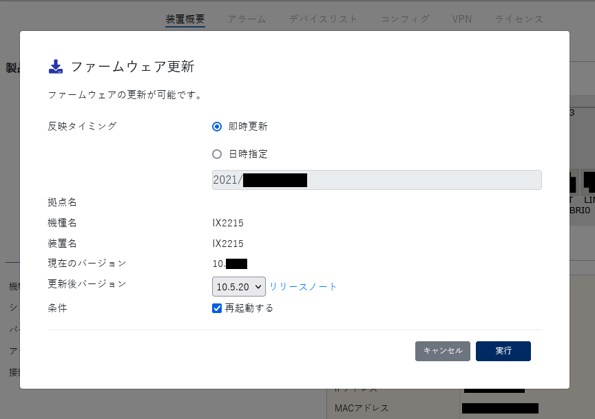Image resolution: width=595 pixels, height=419 pixels.
Task: Click the MACアドレス row label
Action: (x=362, y=409)
